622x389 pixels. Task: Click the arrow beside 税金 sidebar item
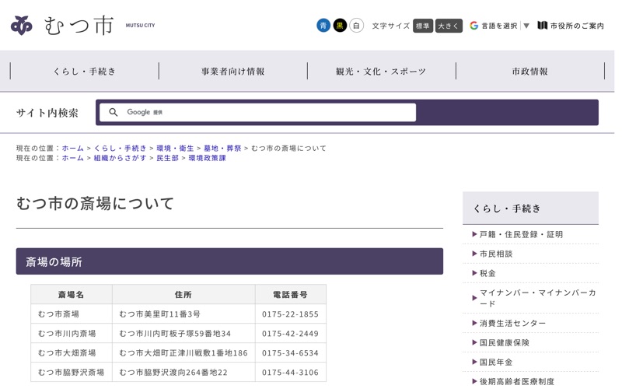(474, 273)
